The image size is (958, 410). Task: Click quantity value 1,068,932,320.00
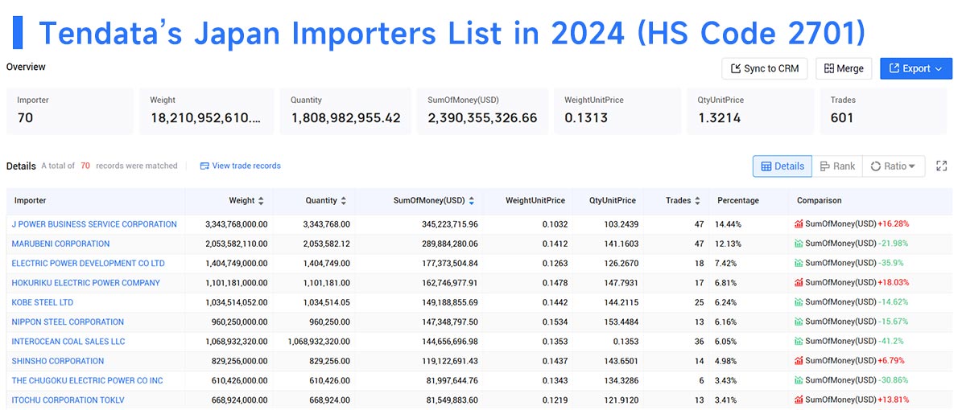(319, 341)
